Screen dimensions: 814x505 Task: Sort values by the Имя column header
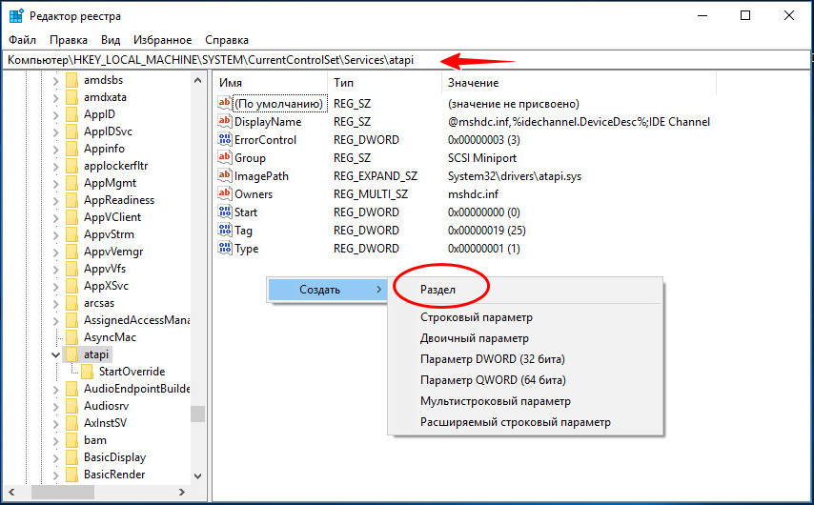(x=271, y=83)
